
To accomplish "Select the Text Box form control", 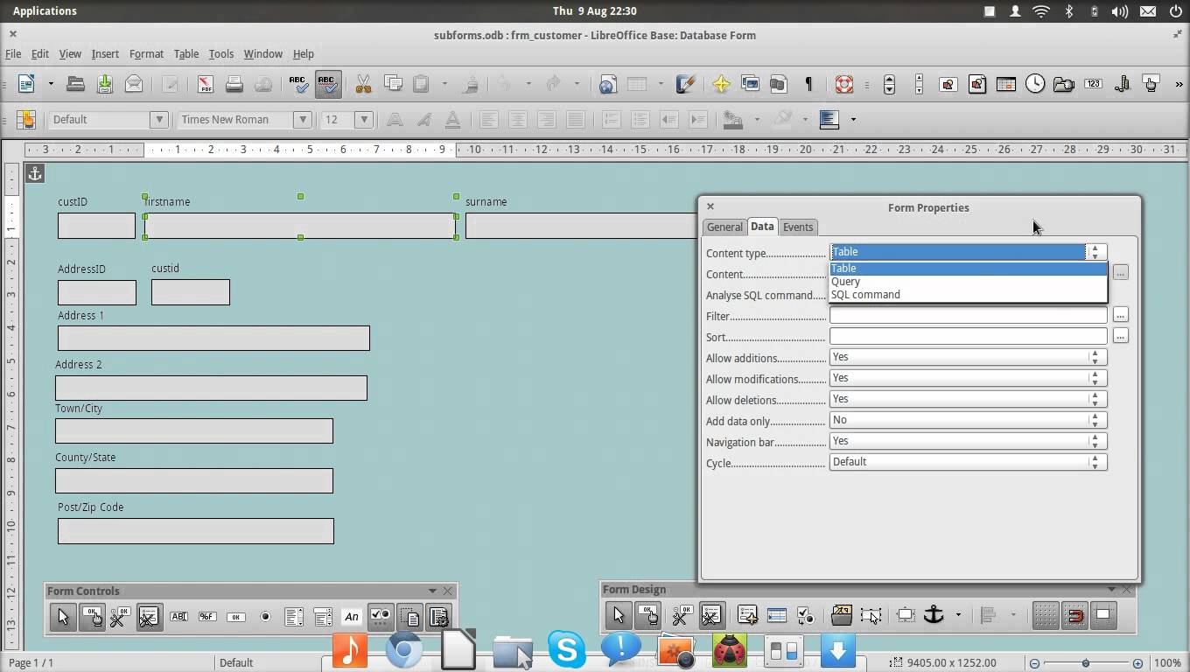I will coord(178,617).
